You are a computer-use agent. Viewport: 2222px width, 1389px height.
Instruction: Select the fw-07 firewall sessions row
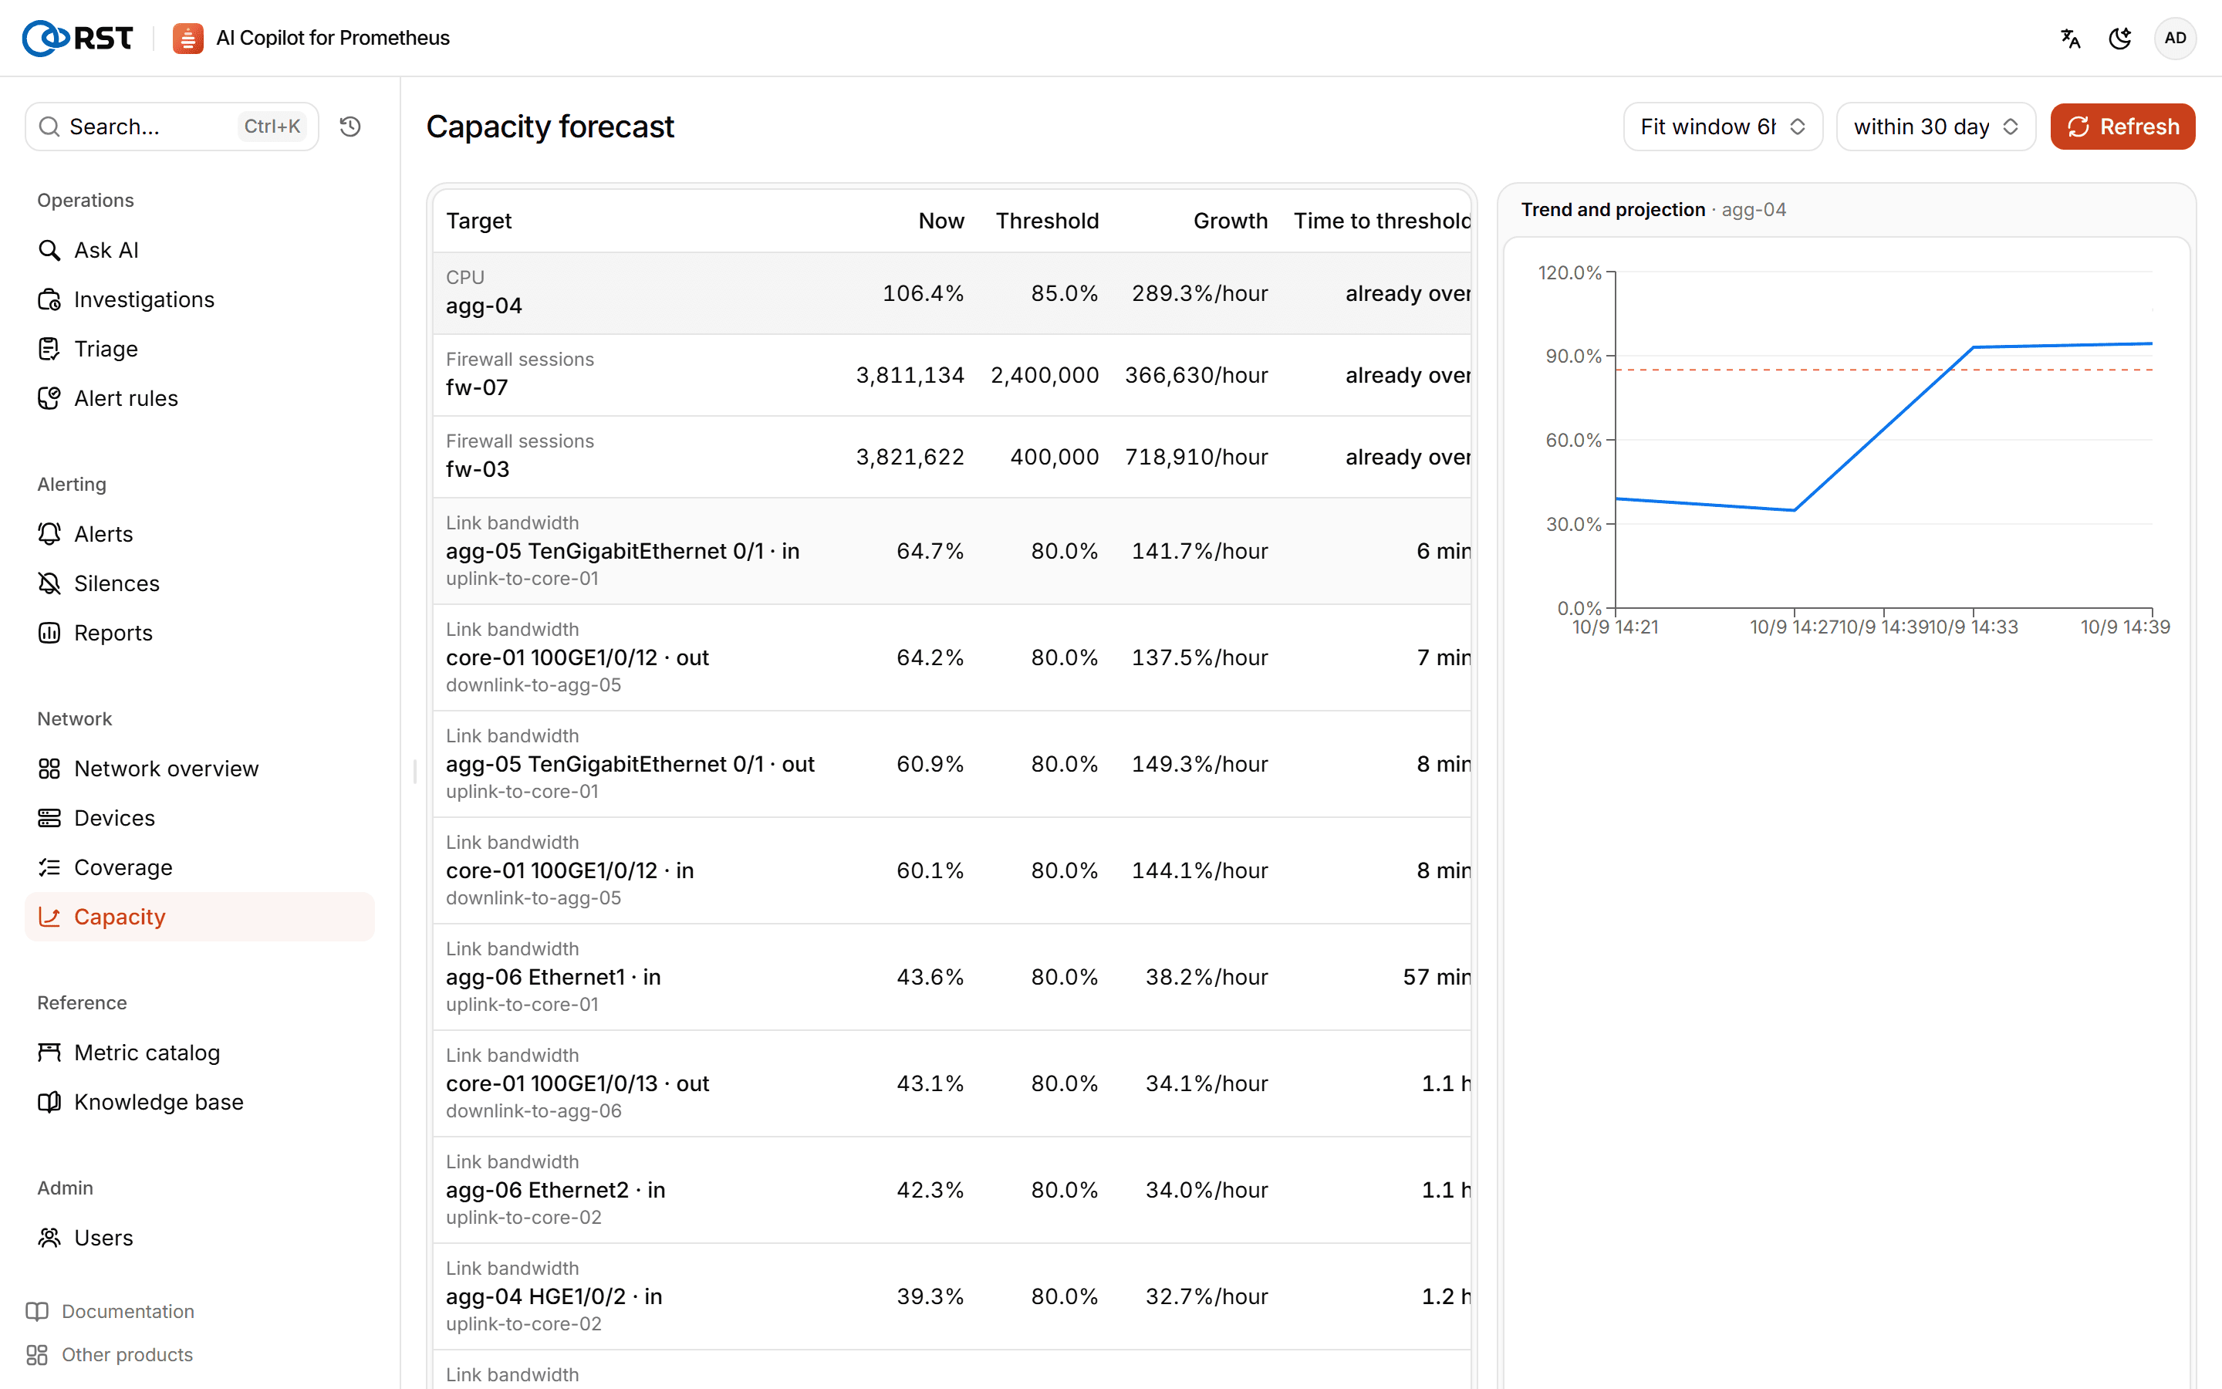pos(952,376)
